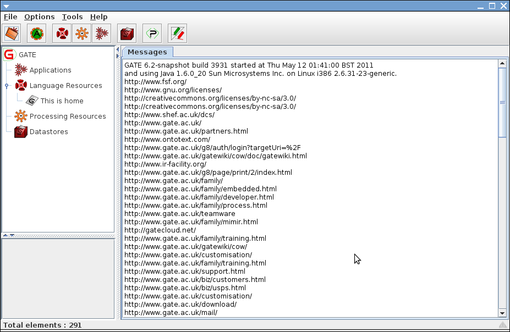This screenshot has height=332, width=510.
Task: Click the family/process.html line
Action: 196,206
